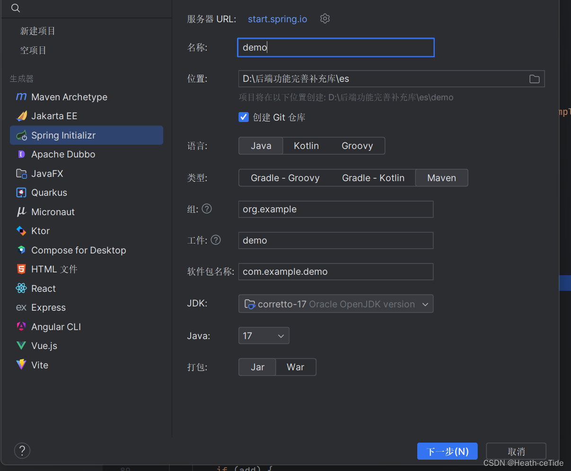Select 新建项目 in the sidebar

pos(38,31)
